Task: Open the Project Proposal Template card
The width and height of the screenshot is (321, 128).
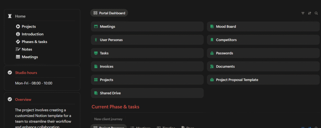Action: (x=263, y=80)
